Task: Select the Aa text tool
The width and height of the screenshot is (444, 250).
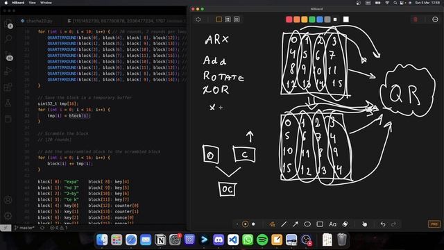Action: click(333, 224)
